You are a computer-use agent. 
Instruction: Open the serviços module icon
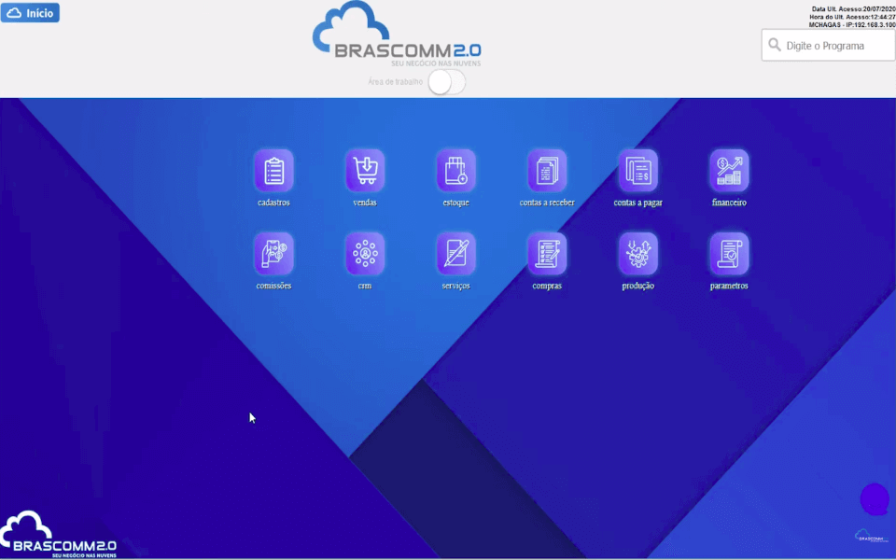click(x=456, y=254)
